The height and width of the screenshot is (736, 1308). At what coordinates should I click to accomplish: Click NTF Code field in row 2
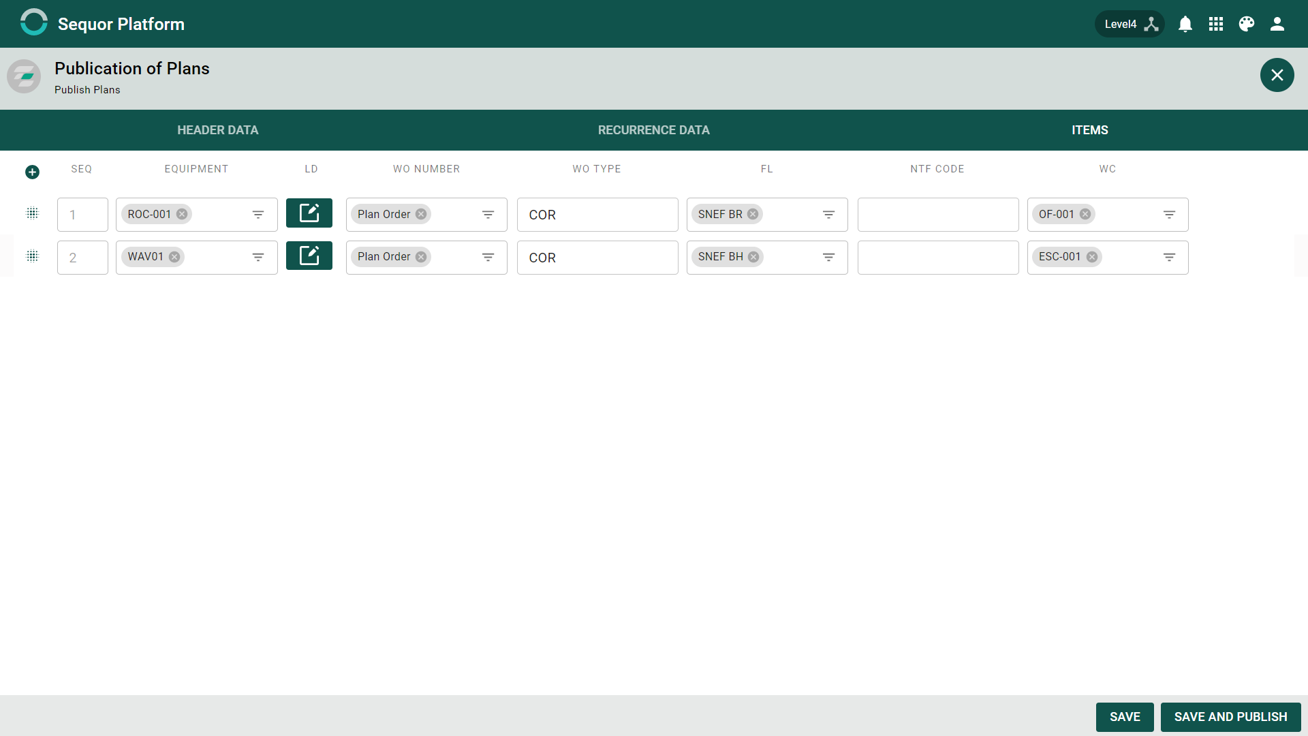point(938,258)
